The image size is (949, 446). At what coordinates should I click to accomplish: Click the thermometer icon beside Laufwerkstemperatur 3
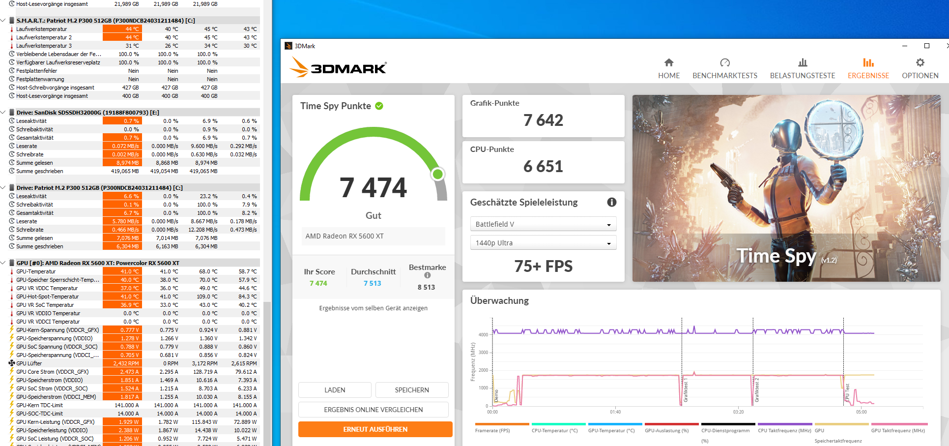(x=12, y=46)
